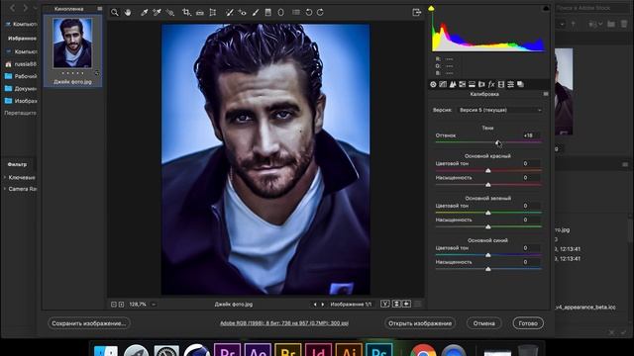
Task: Open the zoom level 128,7% dropdown
Action: [x=154, y=305]
